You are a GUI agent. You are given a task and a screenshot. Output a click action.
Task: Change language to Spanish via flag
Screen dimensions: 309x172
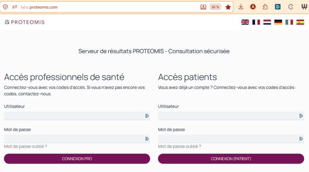[300, 22]
